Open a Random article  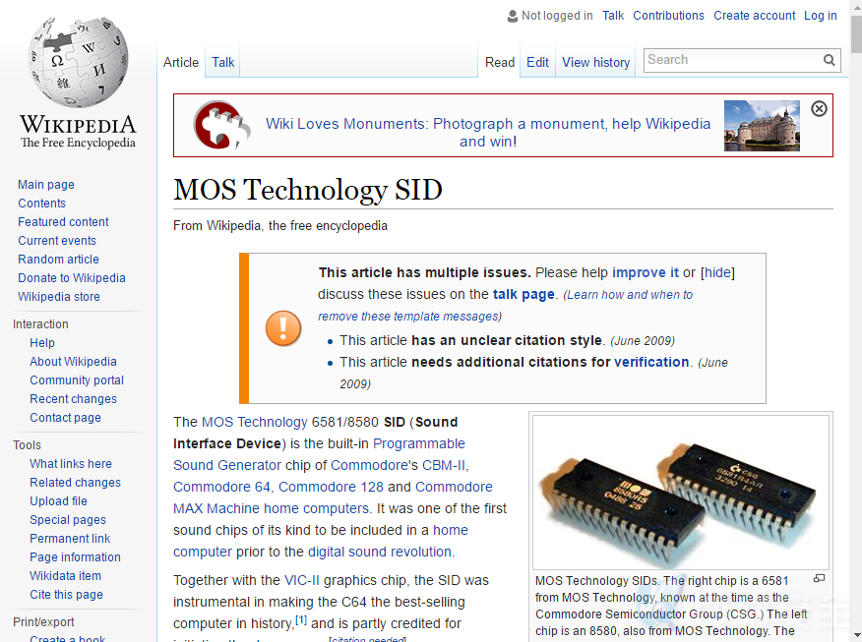click(58, 260)
